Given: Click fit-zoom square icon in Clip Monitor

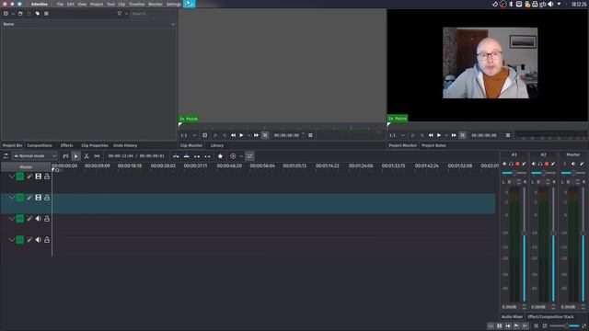Looking at the screenshot, I should tap(204, 135).
